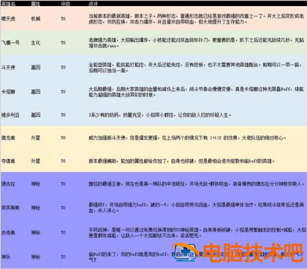Select the hero name 猎龙者
307x269 pixels.
[x=8, y=138]
